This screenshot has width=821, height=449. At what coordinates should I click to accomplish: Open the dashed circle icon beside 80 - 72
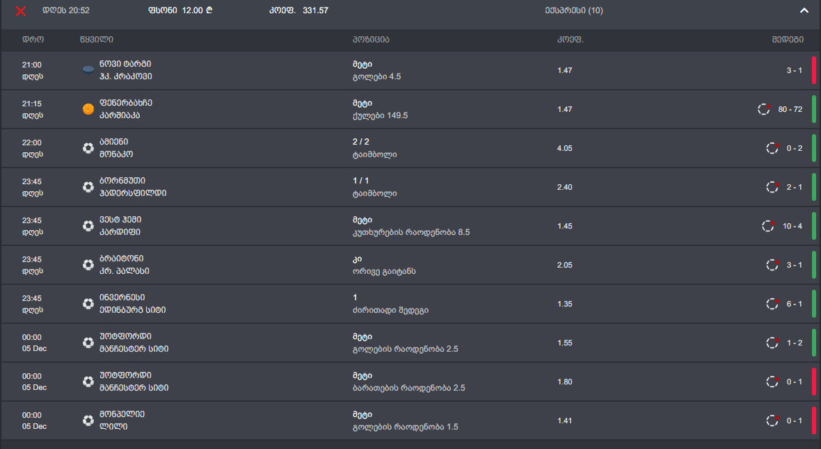click(764, 109)
